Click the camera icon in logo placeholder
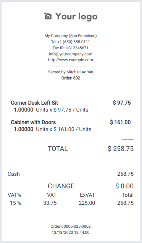This screenshot has height=243, width=142. click(x=48, y=16)
